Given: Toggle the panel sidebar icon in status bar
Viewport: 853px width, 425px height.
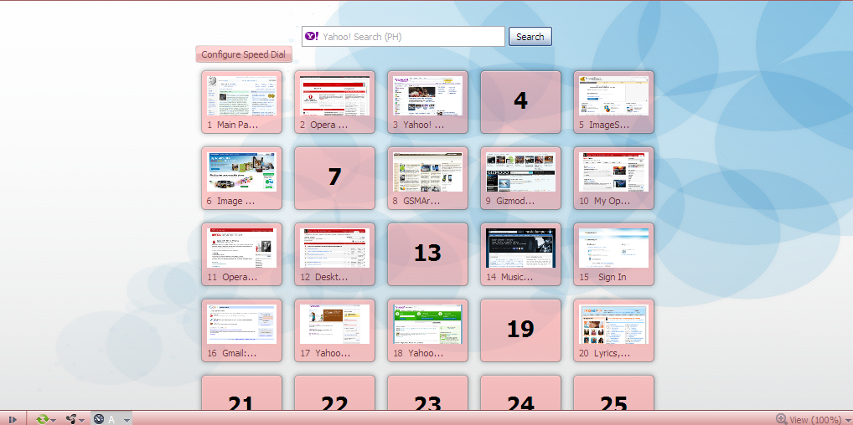Looking at the screenshot, I should [13, 419].
